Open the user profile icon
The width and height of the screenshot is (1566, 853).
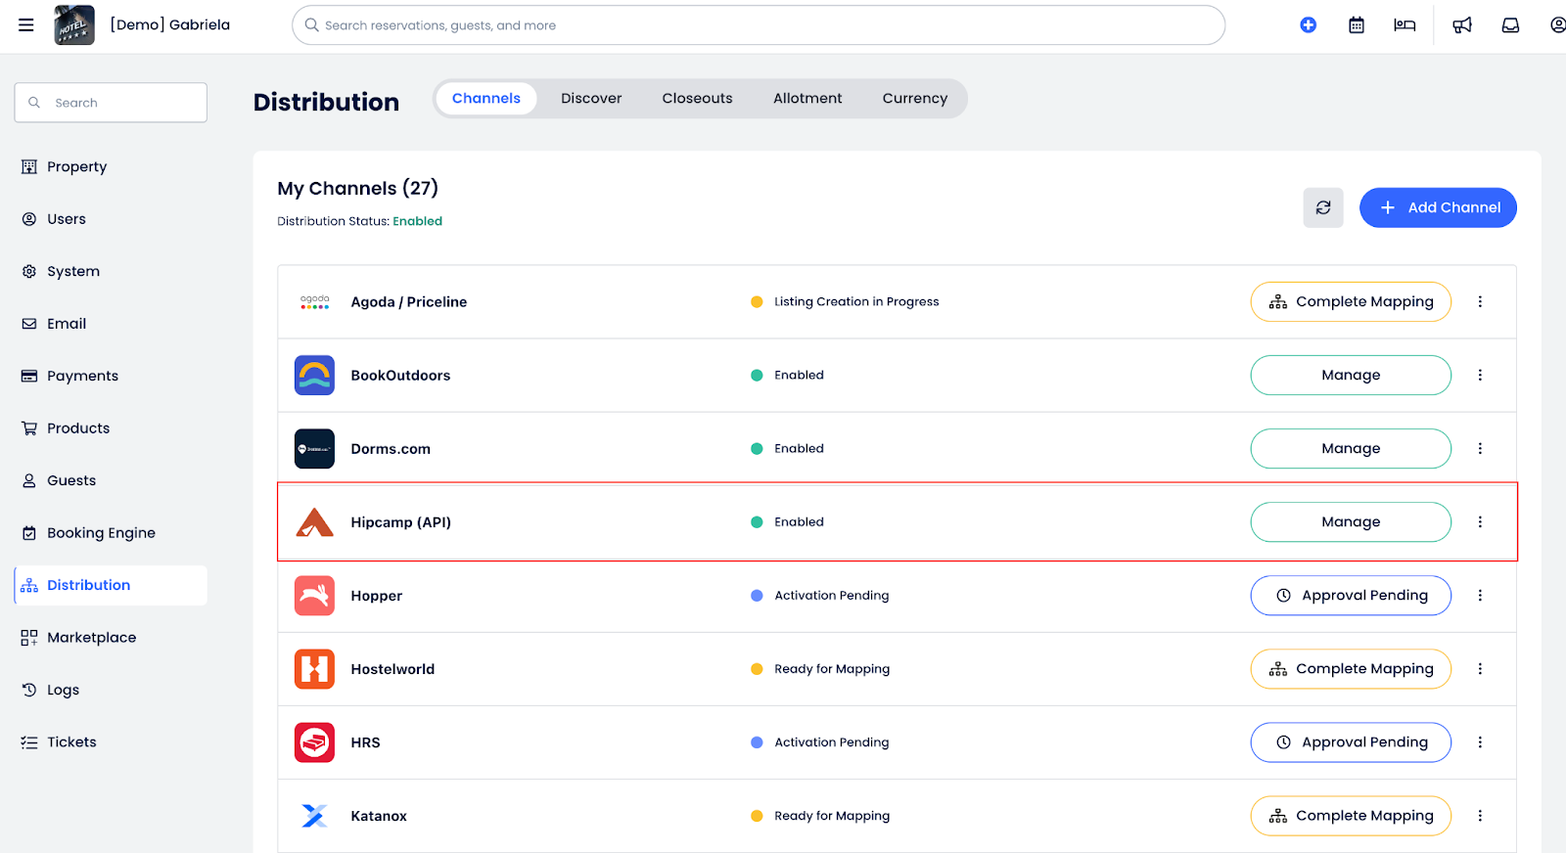pyautogui.click(x=1557, y=25)
